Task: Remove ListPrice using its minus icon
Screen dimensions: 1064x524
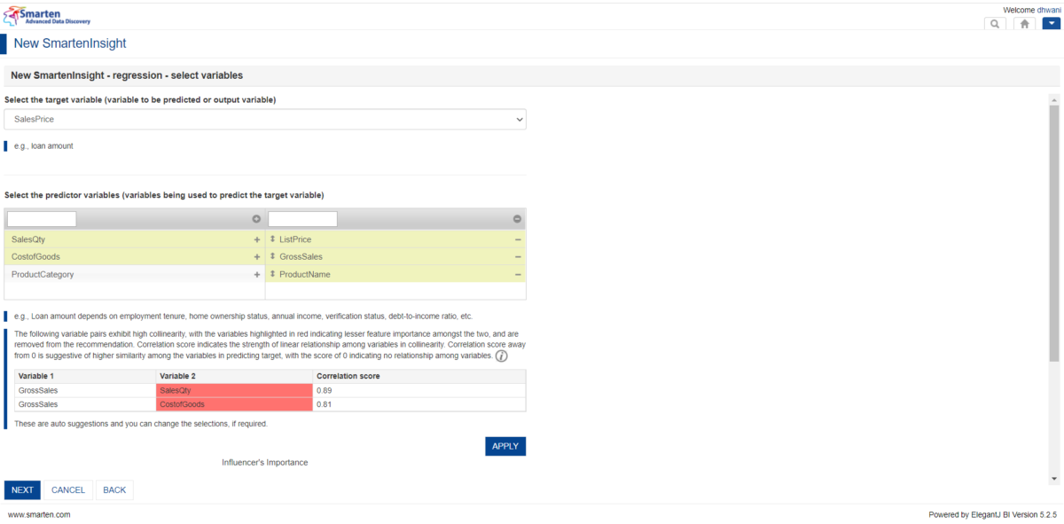Action: pyautogui.click(x=516, y=239)
